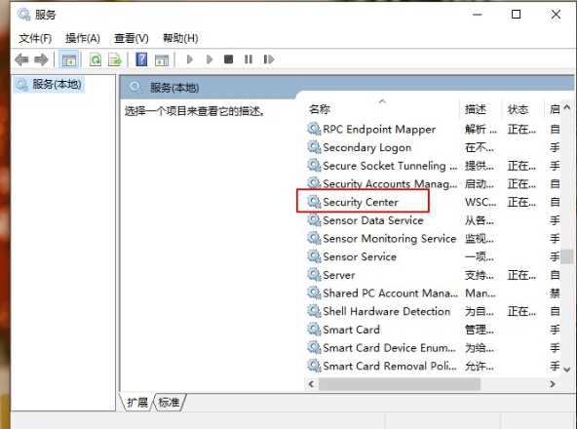Select the Smart Card Removal Policy service
This screenshot has height=429, width=577.
point(389,366)
